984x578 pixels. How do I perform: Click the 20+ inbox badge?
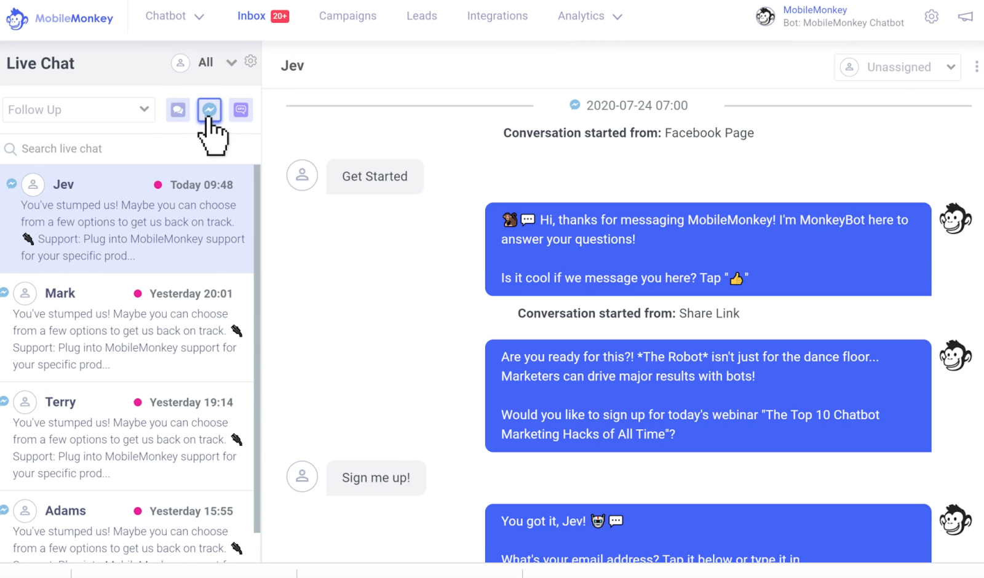[x=280, y=16]
